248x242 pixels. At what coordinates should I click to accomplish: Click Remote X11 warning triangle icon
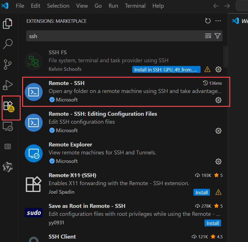click(x=218, y=192)
